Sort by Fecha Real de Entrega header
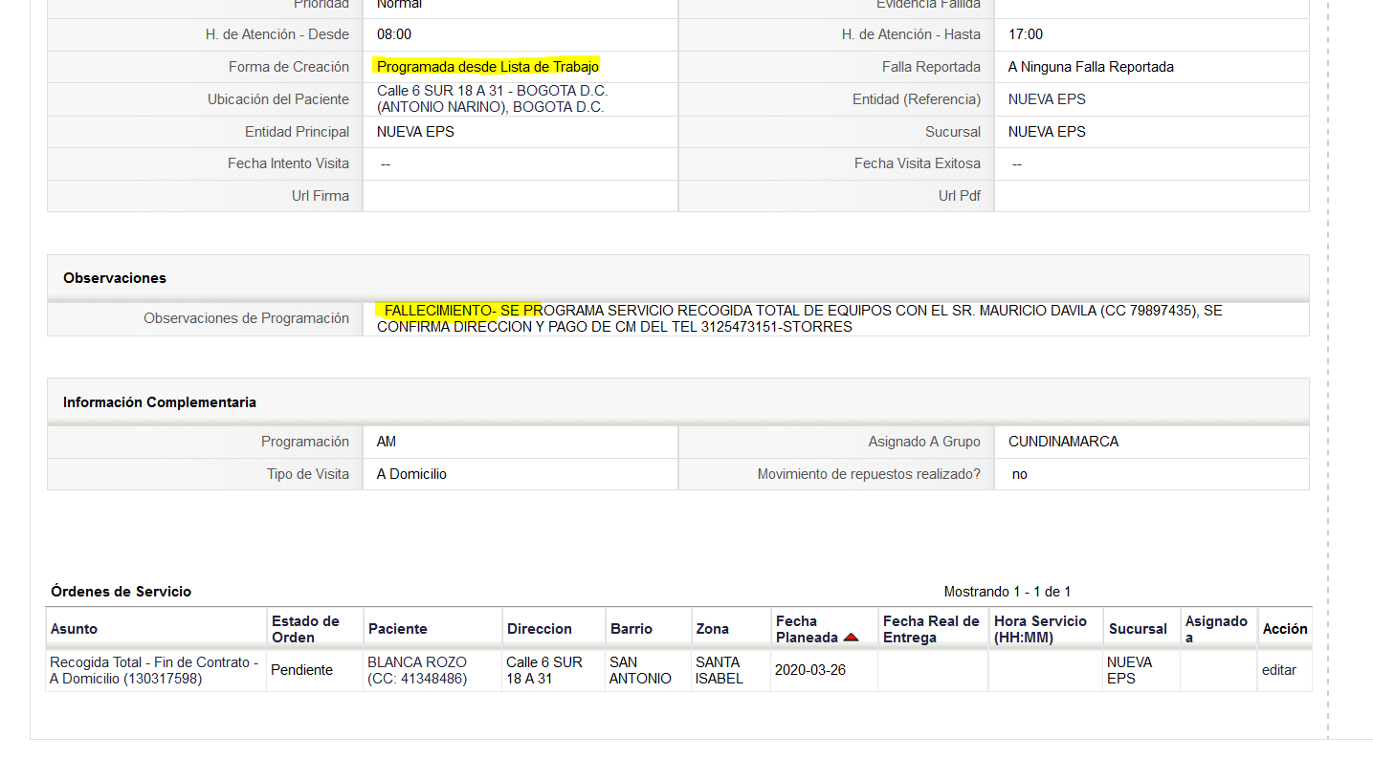Image resolution: width=1373 pixels, height=758 pixels. (931, 629)
